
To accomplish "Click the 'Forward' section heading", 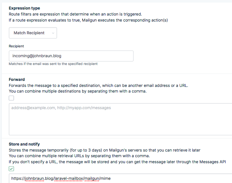I will [x=17, y=79].
